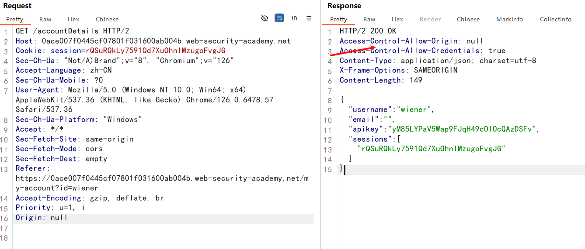Click the Origin: null header line
Viewport: 585px width, 249px height.
tap(42, 218)
